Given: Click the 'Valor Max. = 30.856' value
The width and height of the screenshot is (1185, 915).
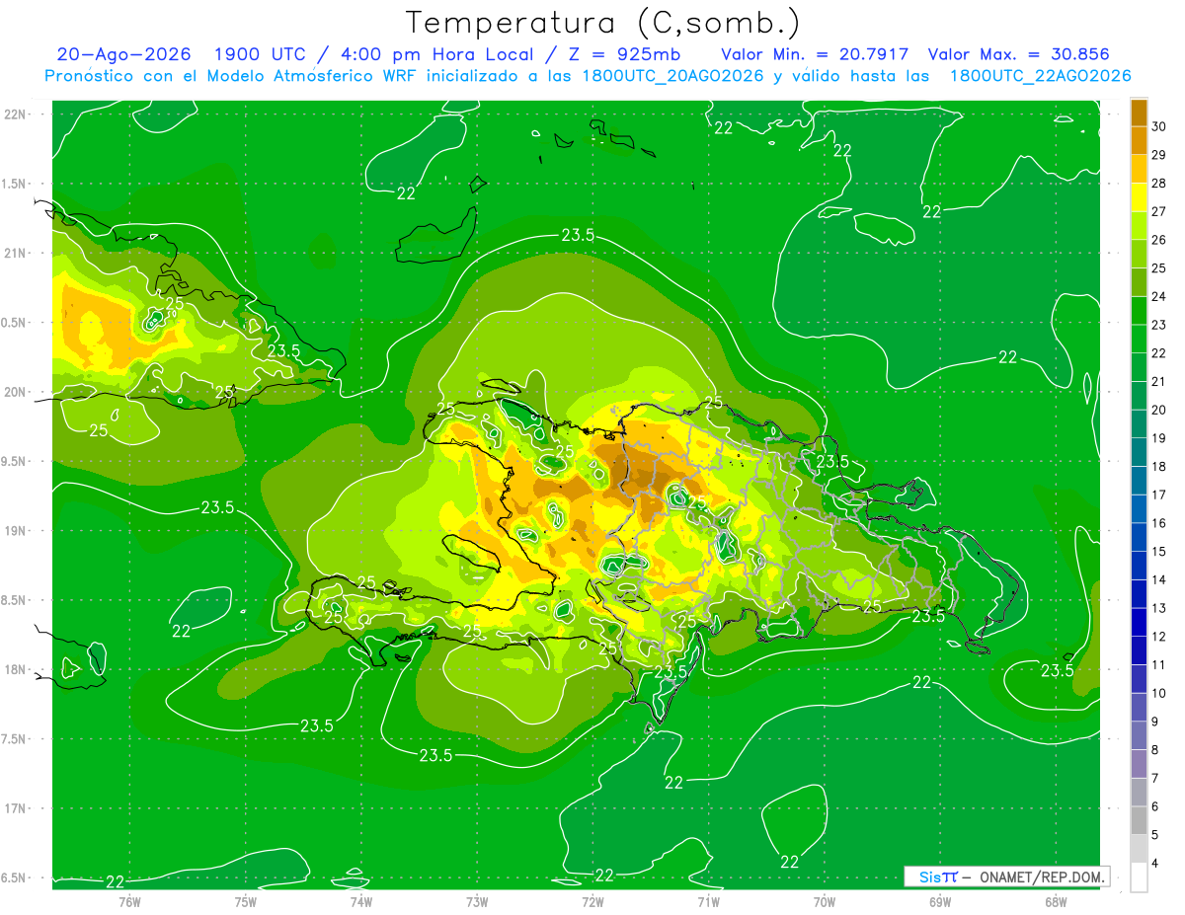Looking at the screenshot, I should click(1018, 54).
